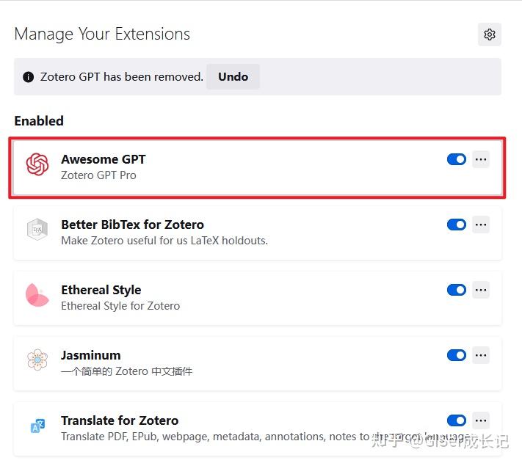Click the Translate for Zotero icon
The width and height of the screenshot is (522, 463).
[x=37, y=426]
